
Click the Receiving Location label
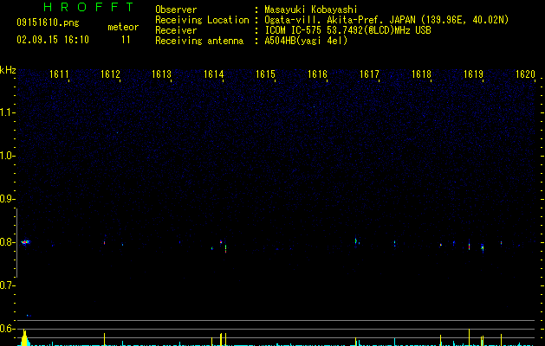pos(202,20)
